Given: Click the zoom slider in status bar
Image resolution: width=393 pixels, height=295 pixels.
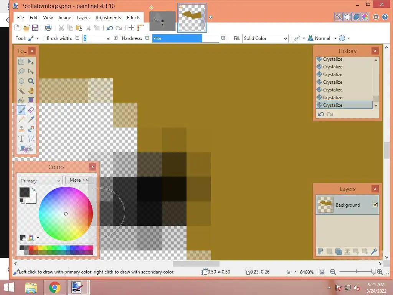Looking at the screenshot, I should [x=356, y=272].
